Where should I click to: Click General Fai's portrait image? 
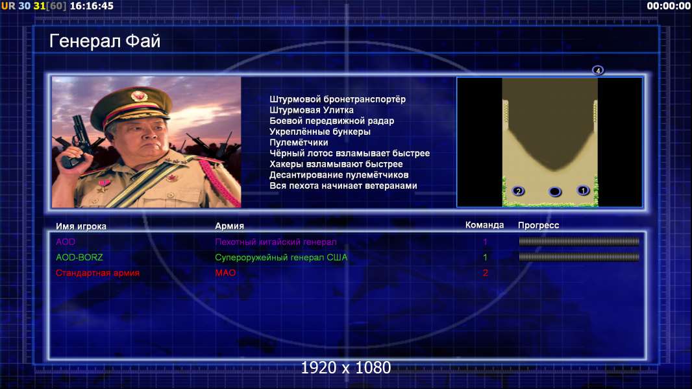click(147, 142)
